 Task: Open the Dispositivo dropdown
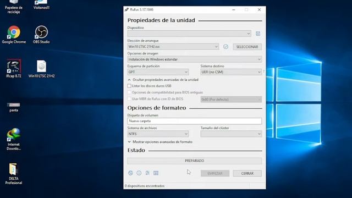click(189, 34)
